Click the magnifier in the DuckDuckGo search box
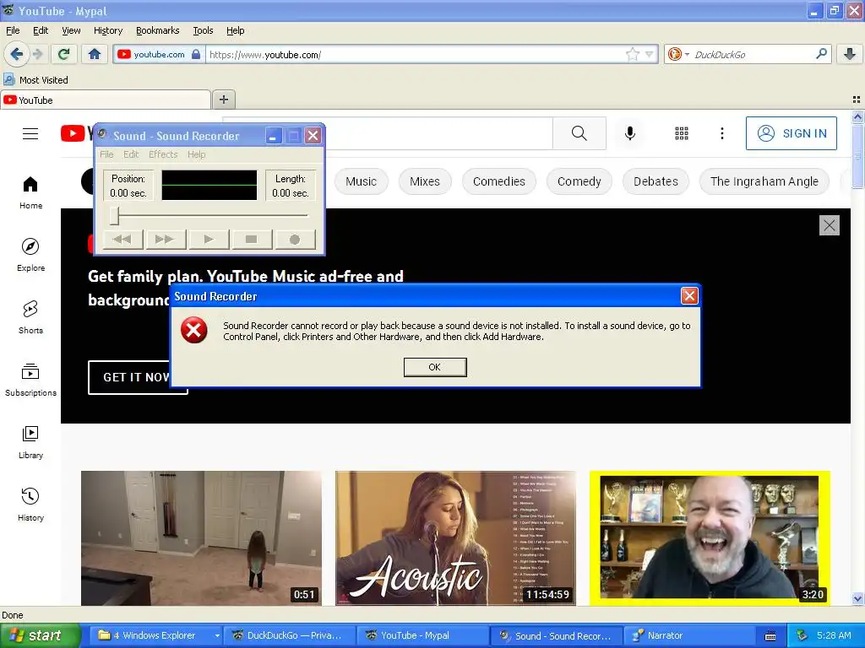The width and height of the screenshot is (865, 648). click(821, 54)
